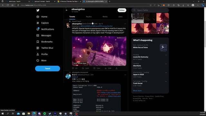Open options for Truth Social trend
The width and height of the screenshot is (206, 116).
click(x=166, y=82)
